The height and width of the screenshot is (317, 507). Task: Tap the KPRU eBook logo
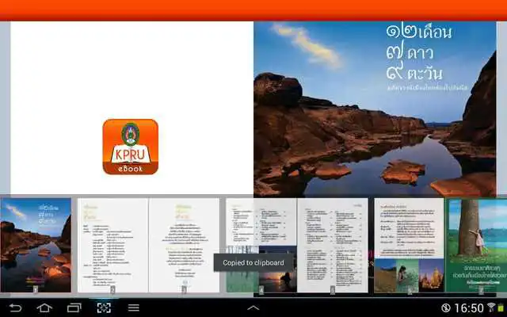[130, 147]
